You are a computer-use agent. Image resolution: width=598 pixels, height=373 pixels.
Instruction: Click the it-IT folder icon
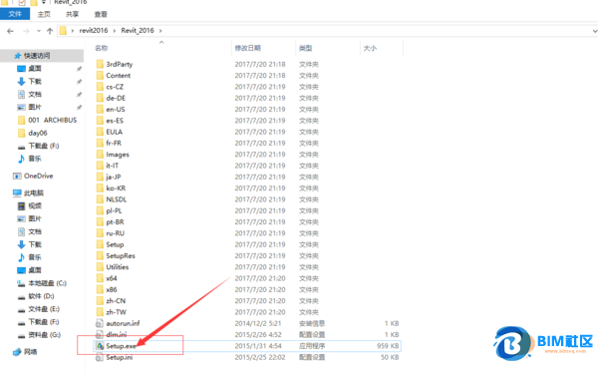coord(100,166)
